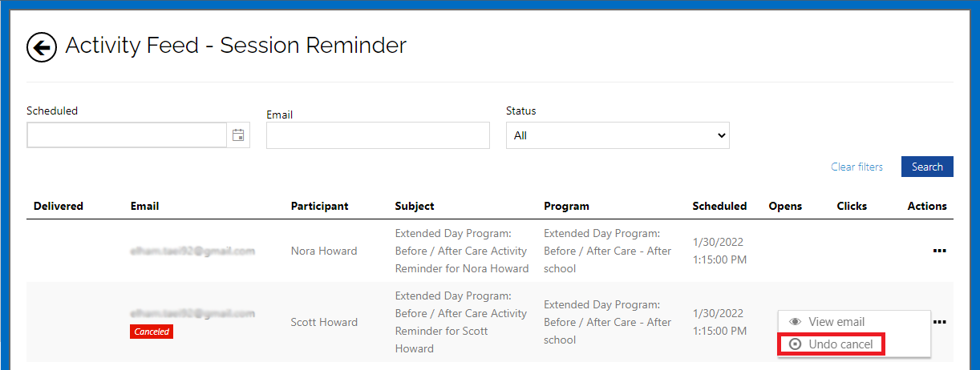
Task: Click the Participant column header
Action: click(x=319, y=206)
